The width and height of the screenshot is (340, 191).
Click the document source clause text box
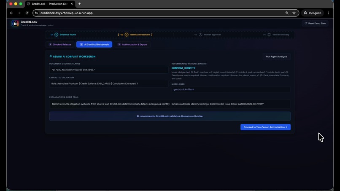click(x=109, y=70)
